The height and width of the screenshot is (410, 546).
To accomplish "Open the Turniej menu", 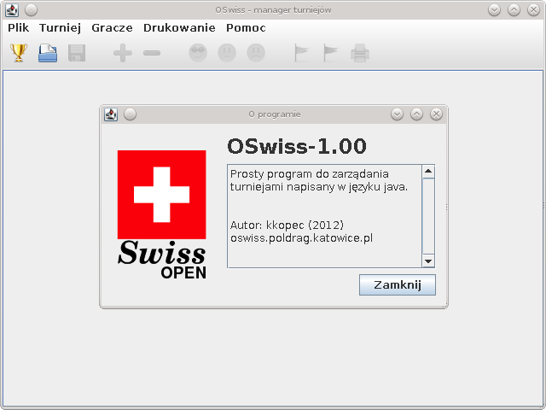I will point(60,28).
